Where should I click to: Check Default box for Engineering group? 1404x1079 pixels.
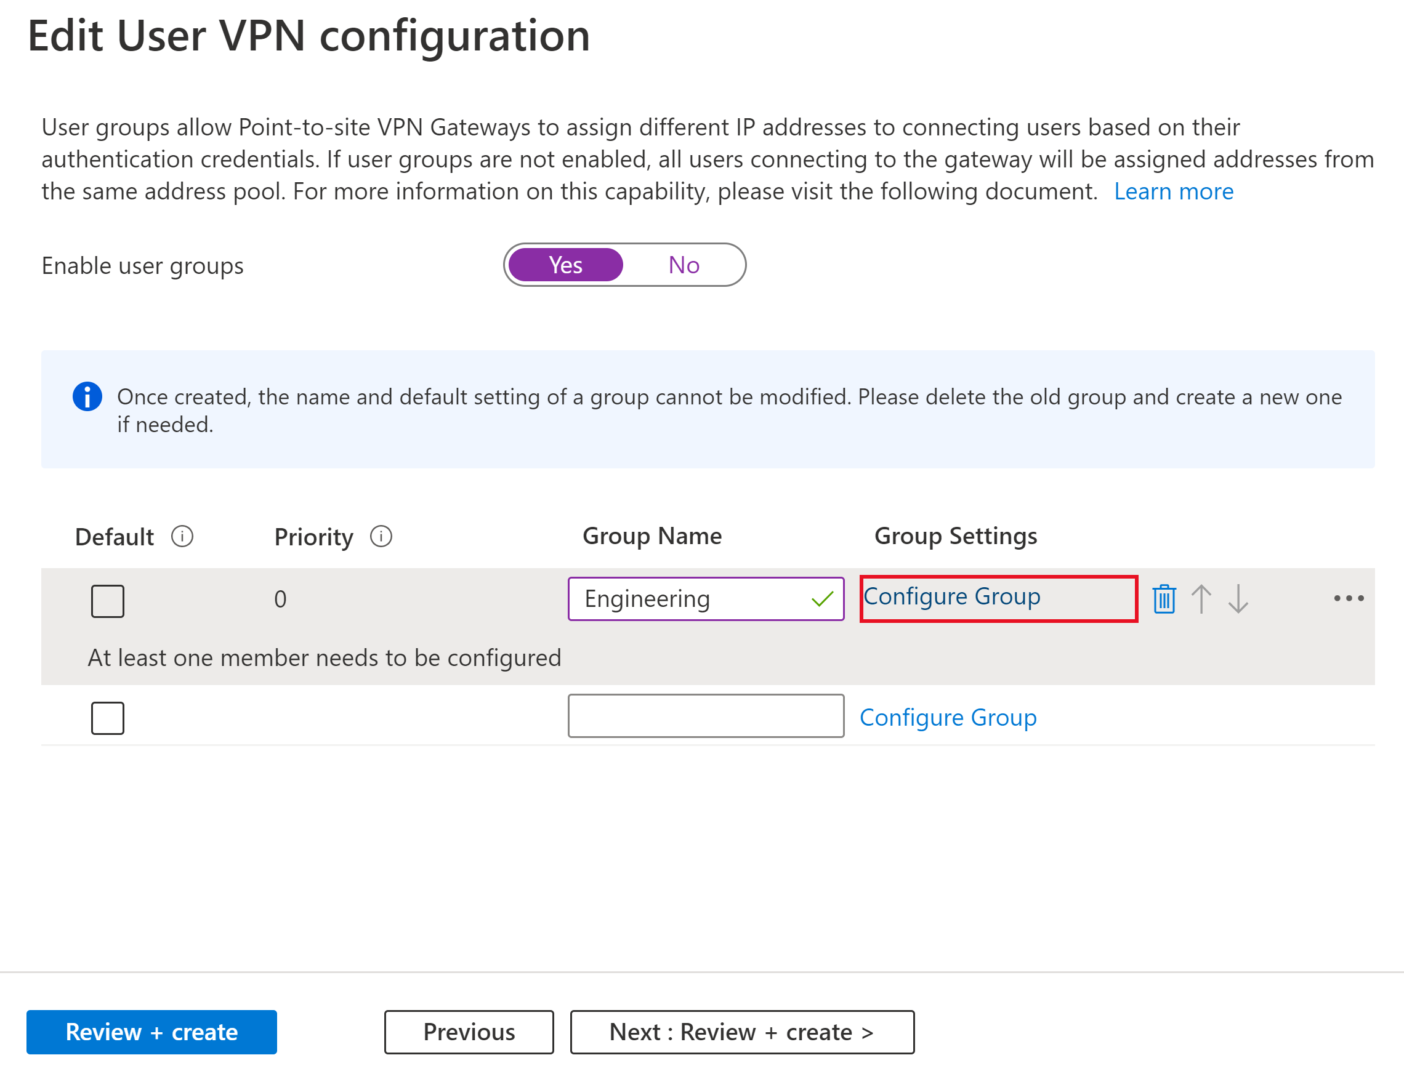pyautogui.click(x=107, y=601)
